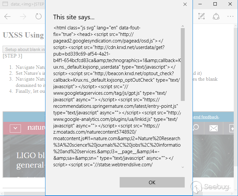Click OK in the alert dialog
Image resolution: width=238 pixels, height=196 pixels.
pos(152,182)
